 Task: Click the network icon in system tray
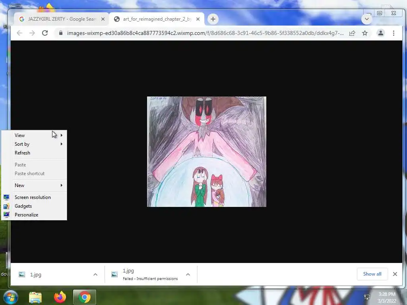[x=367, y=297]
